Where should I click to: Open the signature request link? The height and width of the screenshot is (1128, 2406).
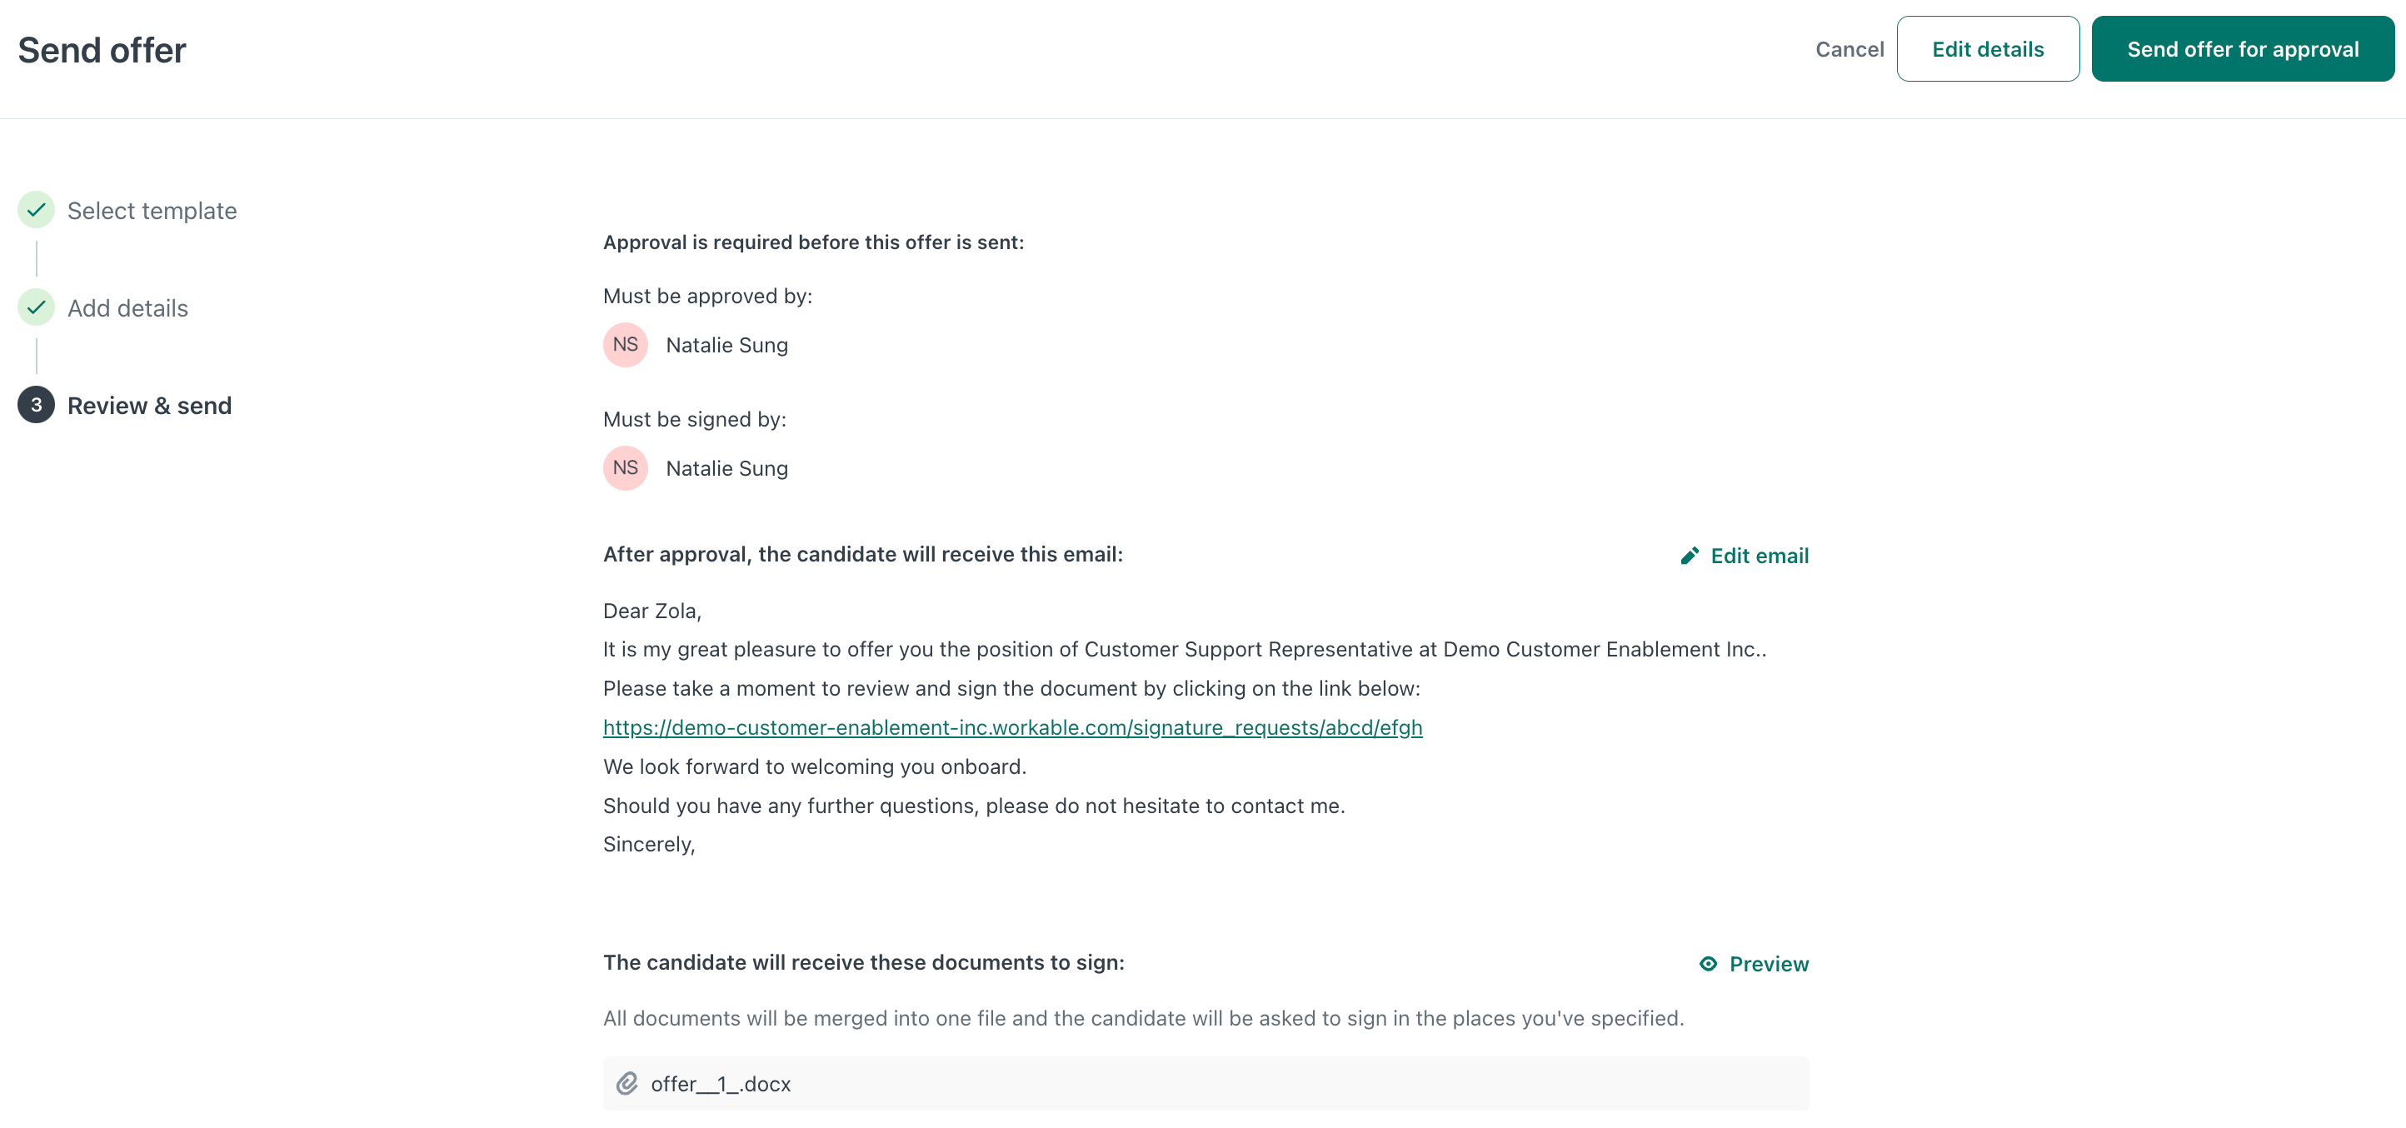click(x=1012, y=727)
